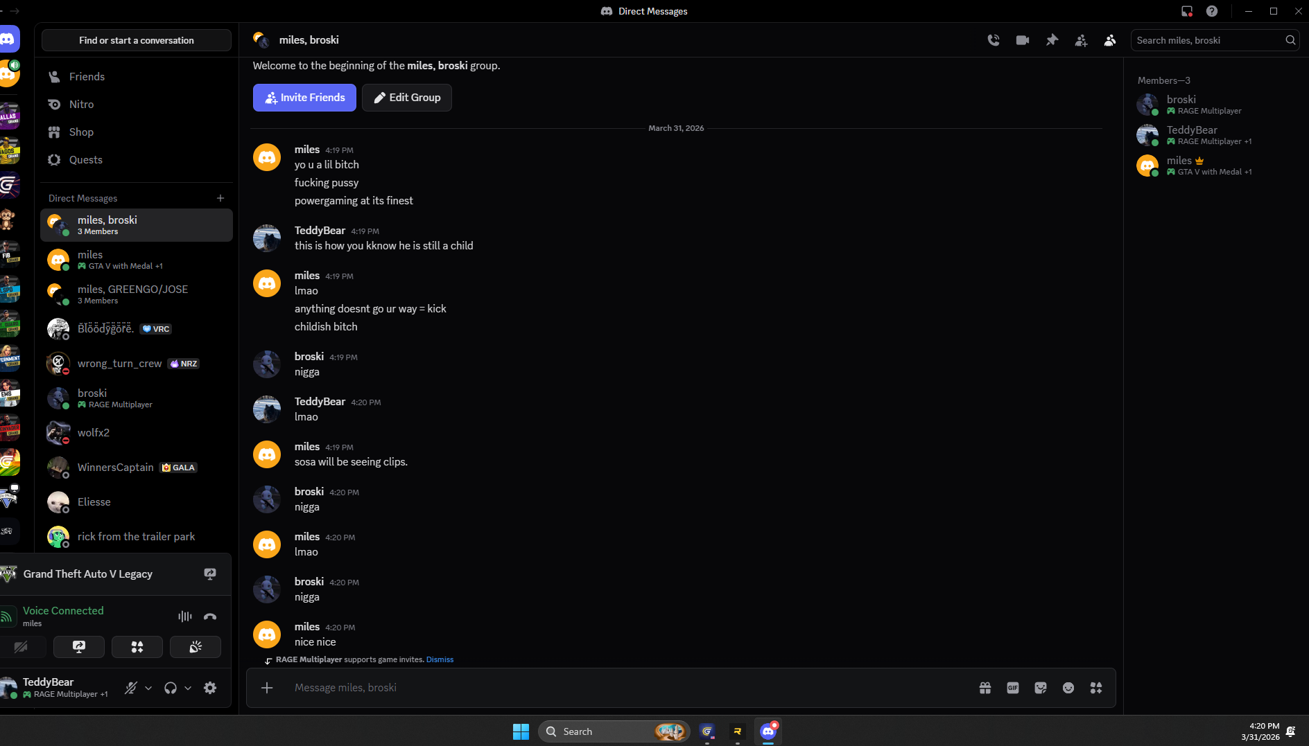Screen dimensions: 1309x746
Task: Toggle microphone mute
Action: (x=130, y=688)
